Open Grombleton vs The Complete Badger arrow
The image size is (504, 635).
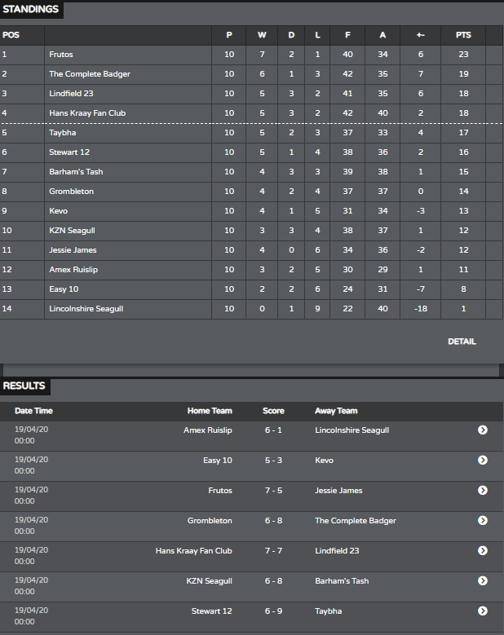[x=483, y=520]
